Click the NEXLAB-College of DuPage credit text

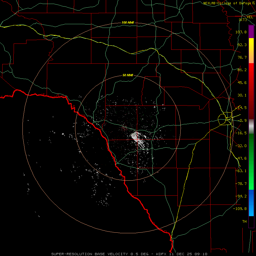coord(229,3)
